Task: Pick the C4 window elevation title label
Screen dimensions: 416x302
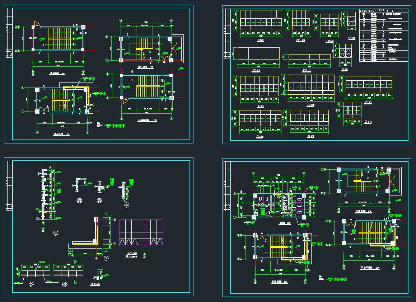Action: pyautogui.click(x=345, y=70)
